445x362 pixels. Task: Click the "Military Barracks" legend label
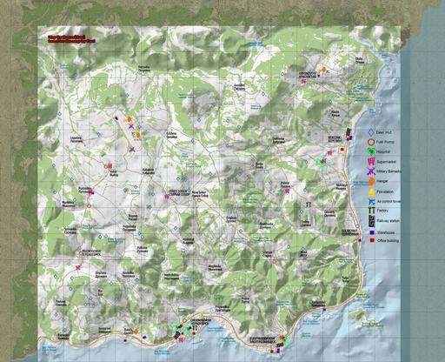[389, 171]
